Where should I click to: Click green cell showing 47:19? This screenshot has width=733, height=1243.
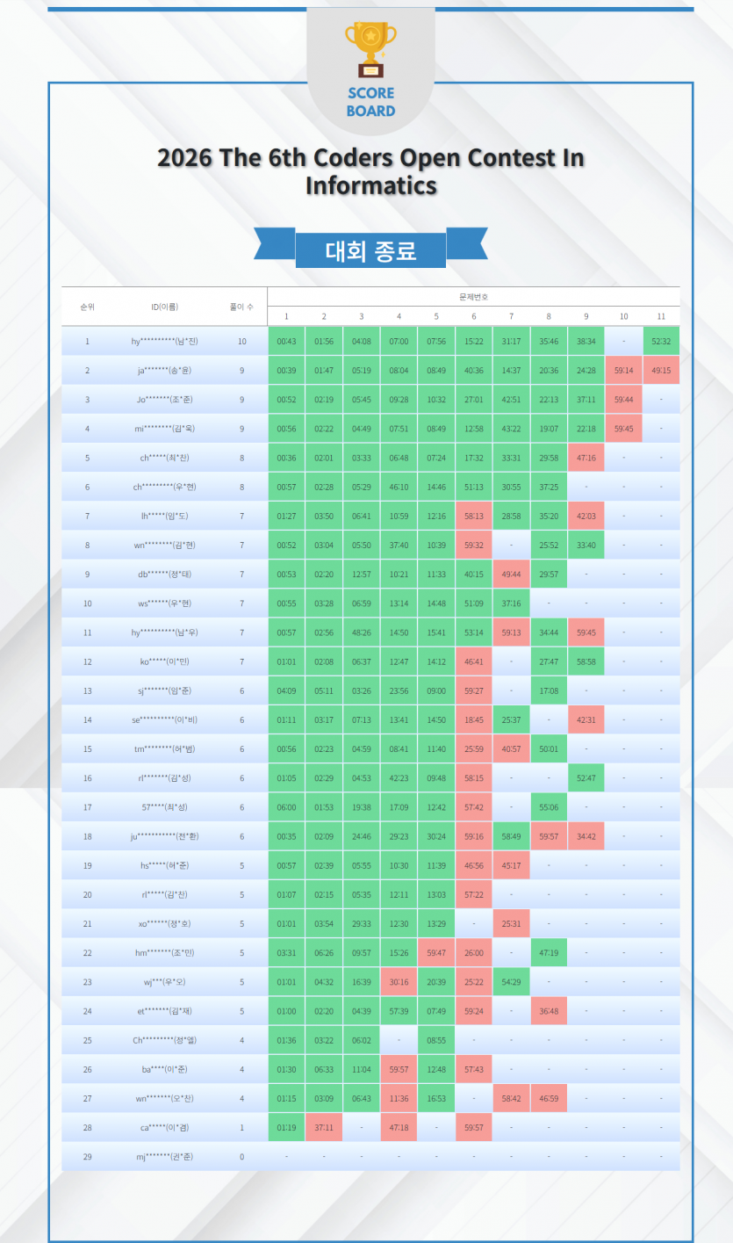[x=549, y=953]
